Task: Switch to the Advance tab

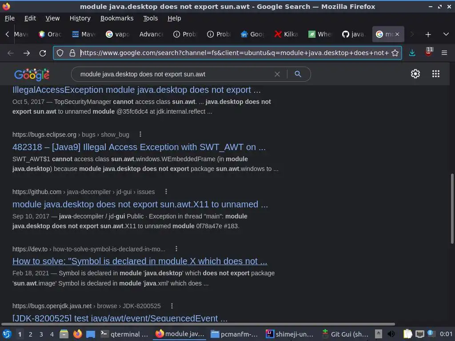Action: (x=151, y=34)
